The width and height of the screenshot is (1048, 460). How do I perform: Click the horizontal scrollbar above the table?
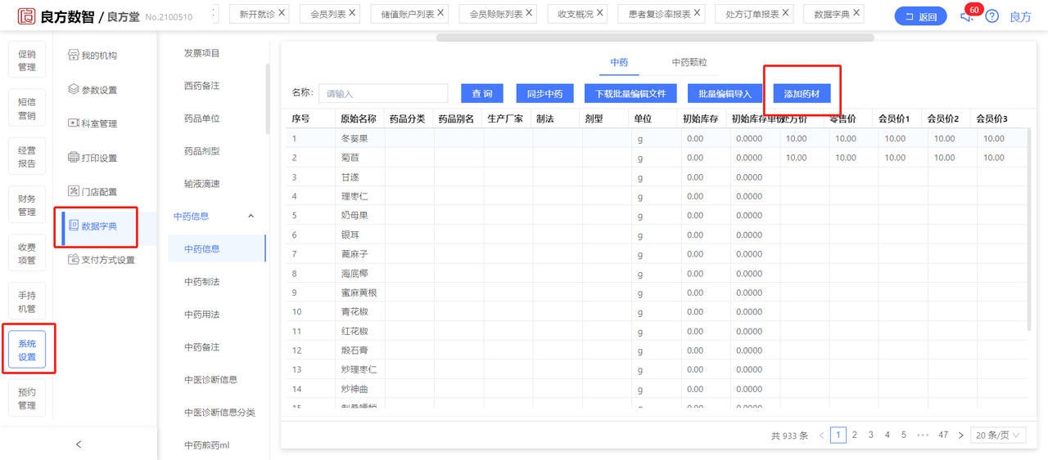pos(655,38)
